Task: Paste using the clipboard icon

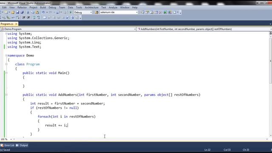Action: click(37, 12)
